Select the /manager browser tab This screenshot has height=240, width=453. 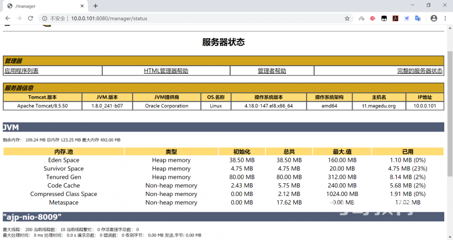[x=46, y=6]
